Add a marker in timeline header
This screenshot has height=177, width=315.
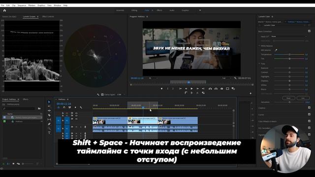pos(75,108)
